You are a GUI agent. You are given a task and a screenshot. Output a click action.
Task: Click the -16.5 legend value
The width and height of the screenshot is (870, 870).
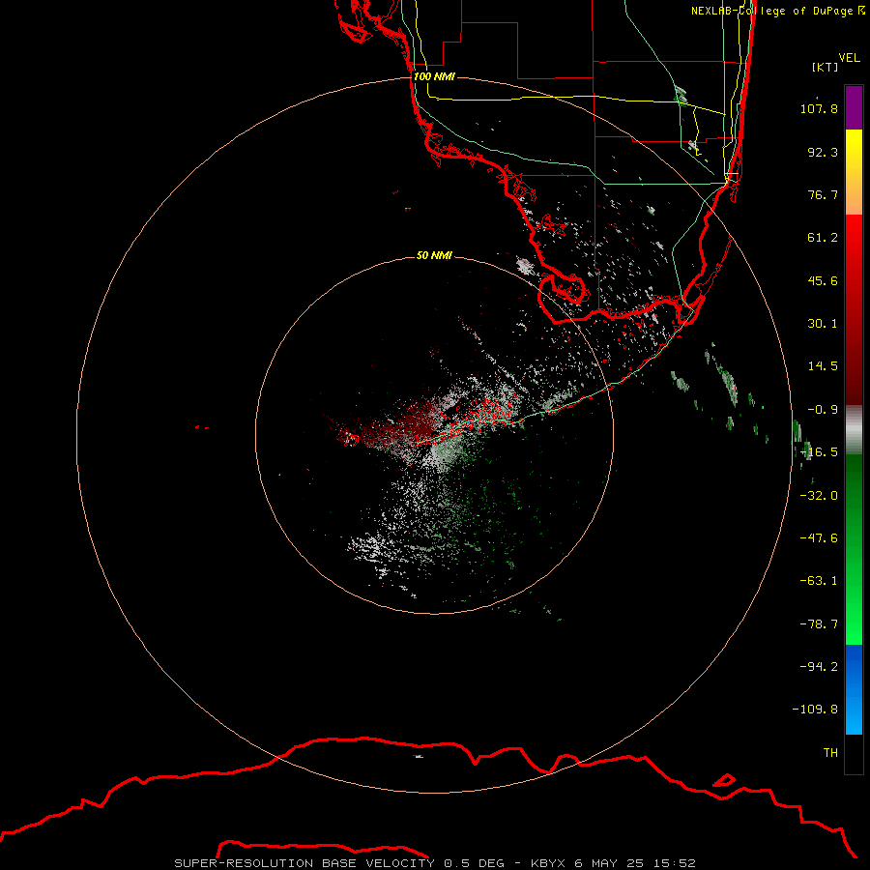click(x=819, y=452)
